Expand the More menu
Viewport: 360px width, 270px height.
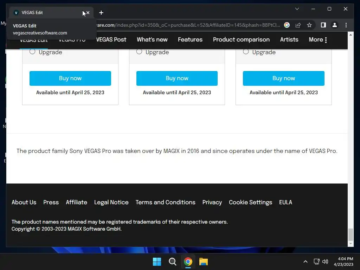[318, 40]
